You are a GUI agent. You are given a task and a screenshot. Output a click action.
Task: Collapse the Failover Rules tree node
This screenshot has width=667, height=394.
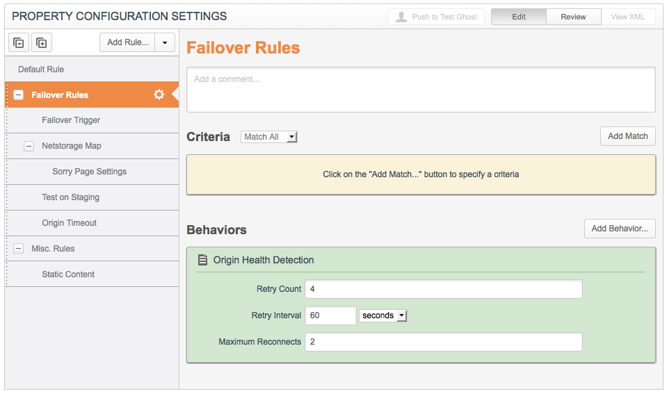pyautogui.click(x=19, y=95)
